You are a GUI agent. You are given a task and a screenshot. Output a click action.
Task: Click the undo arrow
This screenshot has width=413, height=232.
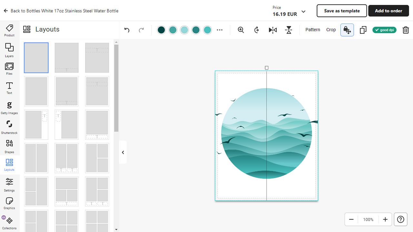click(x=127, y=30)
